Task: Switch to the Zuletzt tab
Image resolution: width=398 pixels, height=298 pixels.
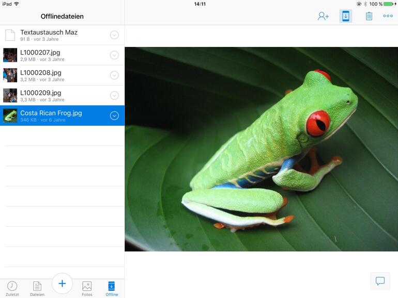Action: tap(12, 288)
